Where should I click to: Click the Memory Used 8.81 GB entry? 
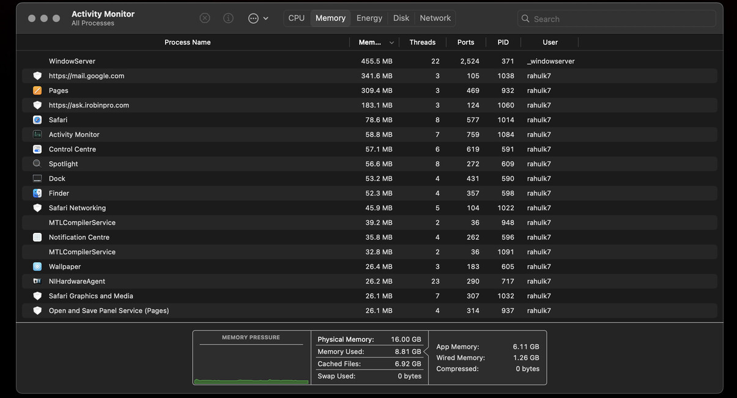pyautogui.click(x=369, y=352)
